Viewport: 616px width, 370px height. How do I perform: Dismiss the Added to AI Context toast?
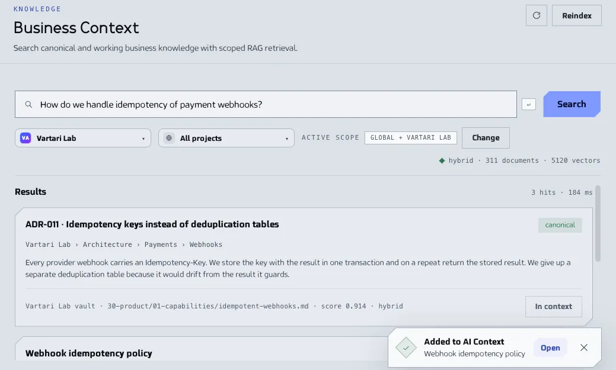tap(584, 348)
